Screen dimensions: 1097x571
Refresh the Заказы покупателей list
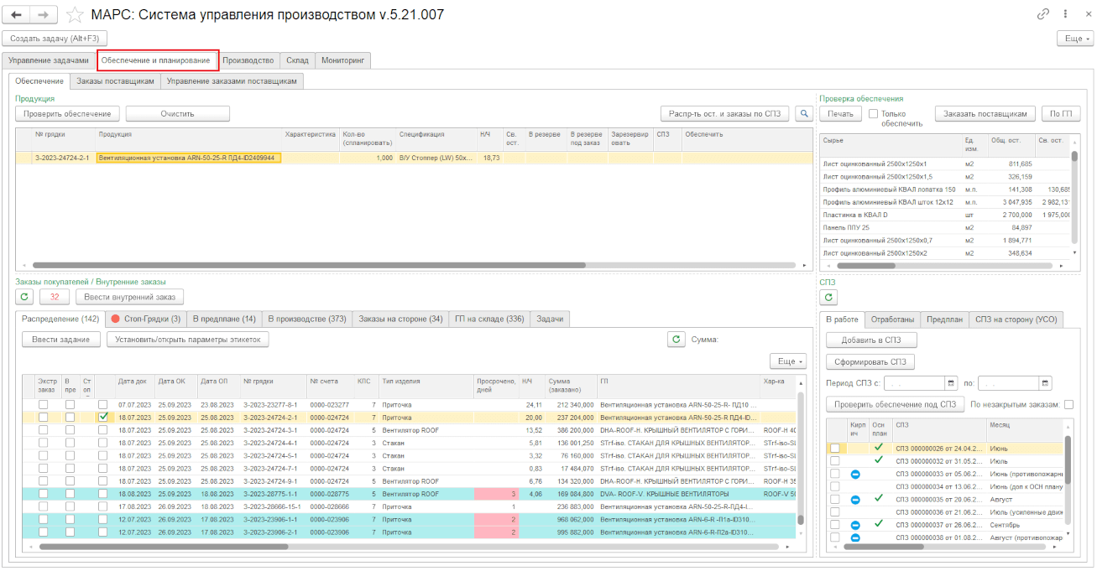coord(24,296)
